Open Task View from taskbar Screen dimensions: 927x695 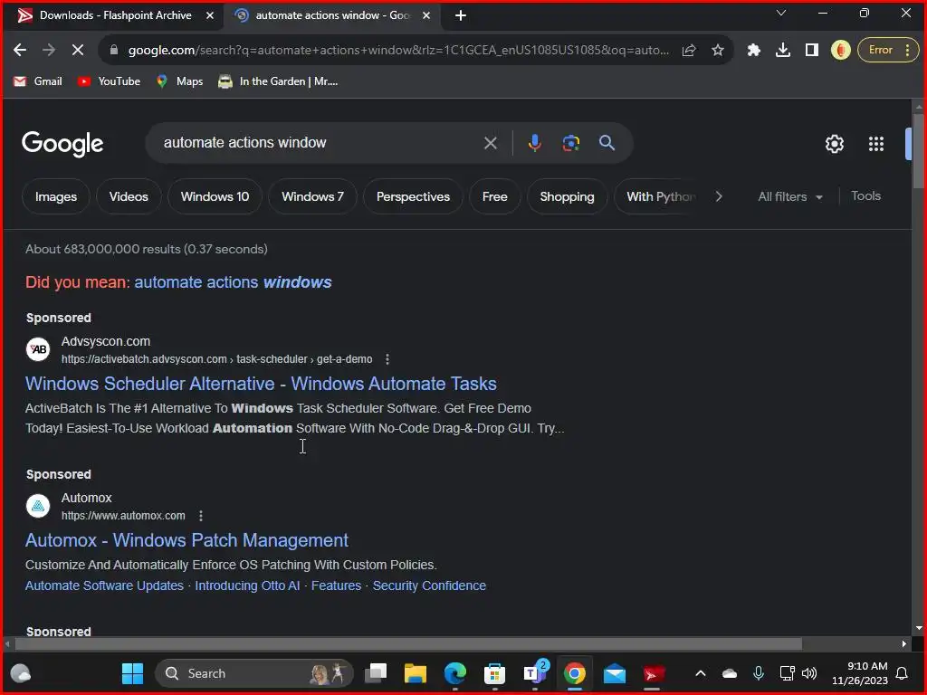tap(376, 673)
